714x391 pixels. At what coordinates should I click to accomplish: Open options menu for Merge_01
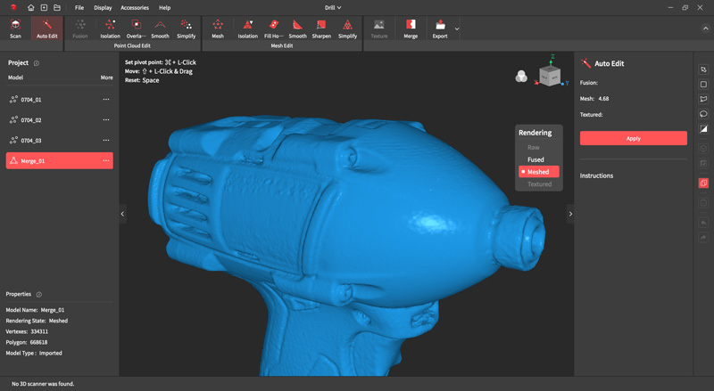pos(106,160)
